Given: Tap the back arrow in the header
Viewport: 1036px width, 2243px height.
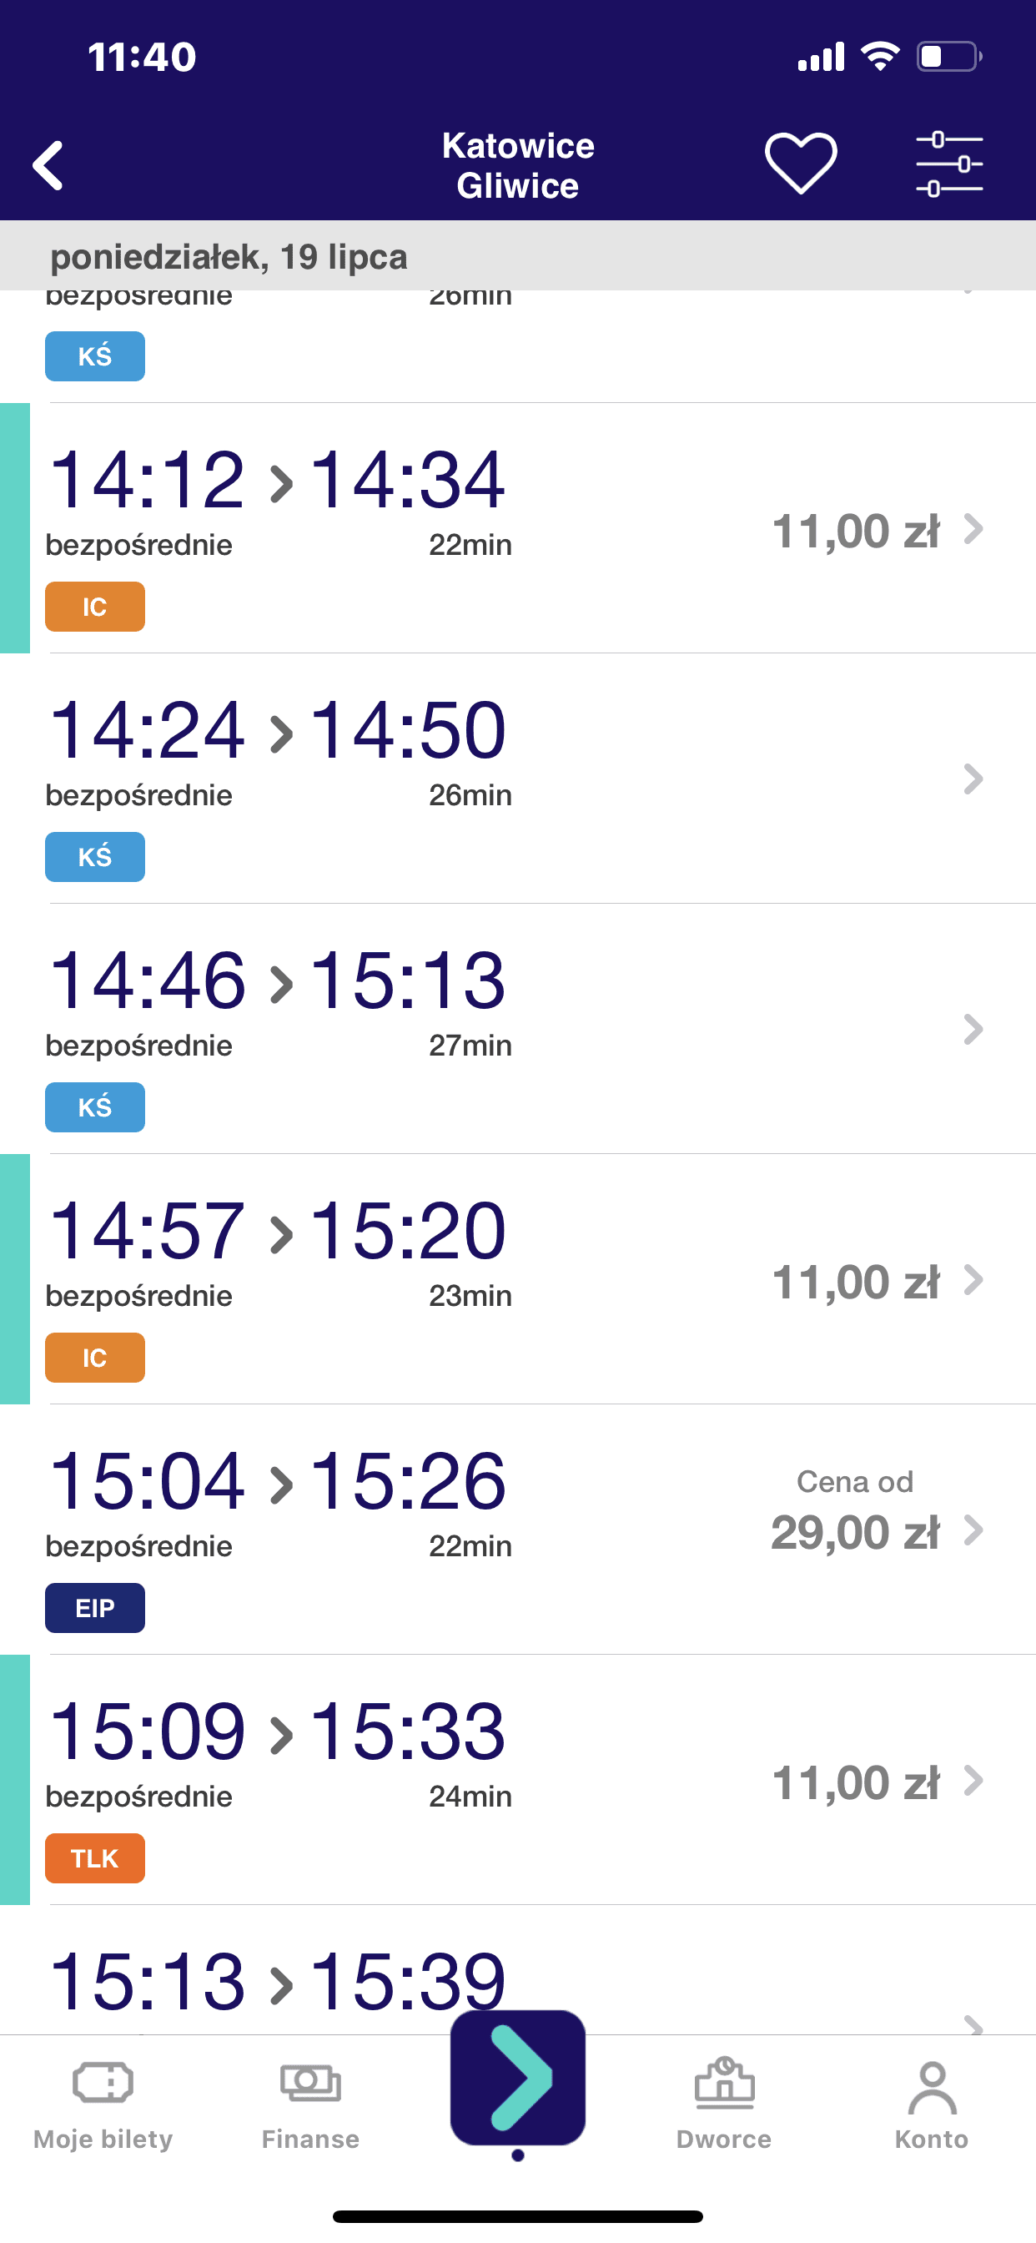Looking at the screenshot, I should coord(48,164).
